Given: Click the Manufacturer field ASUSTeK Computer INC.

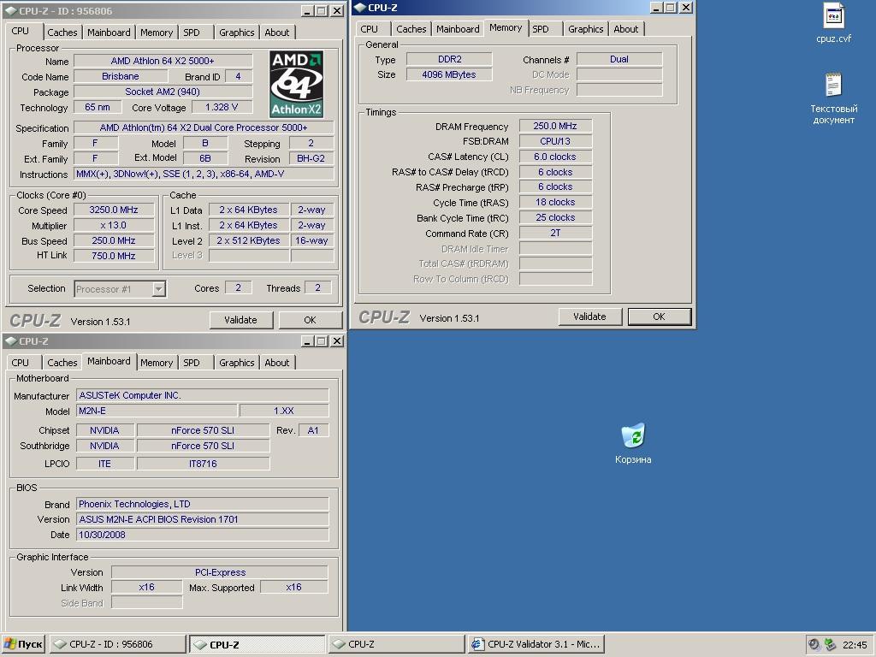Looking at the screenshot, I should [x=202, y=395].
